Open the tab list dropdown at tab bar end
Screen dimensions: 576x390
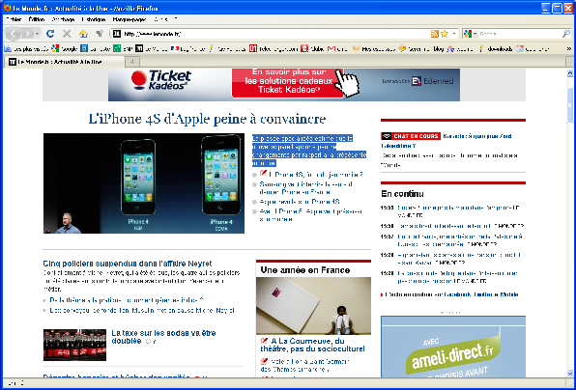coord(570,62)
